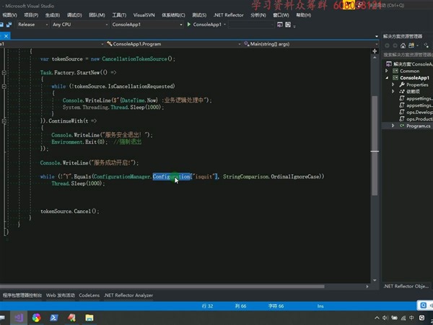Click the vertical scrollbar thumb in editor
Screen dimensions: 433x325
pos(375,145)
